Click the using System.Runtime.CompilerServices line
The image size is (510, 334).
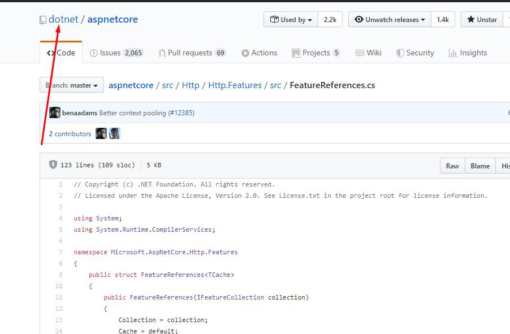[144, 229]
